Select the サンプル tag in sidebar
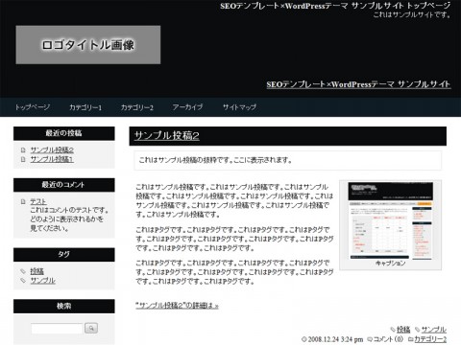The height and width of the screenshot is (345, 461). click(42, 281)
